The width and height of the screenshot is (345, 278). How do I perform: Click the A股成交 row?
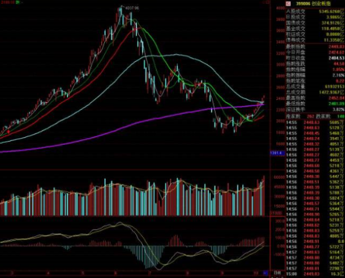point(315,12)
